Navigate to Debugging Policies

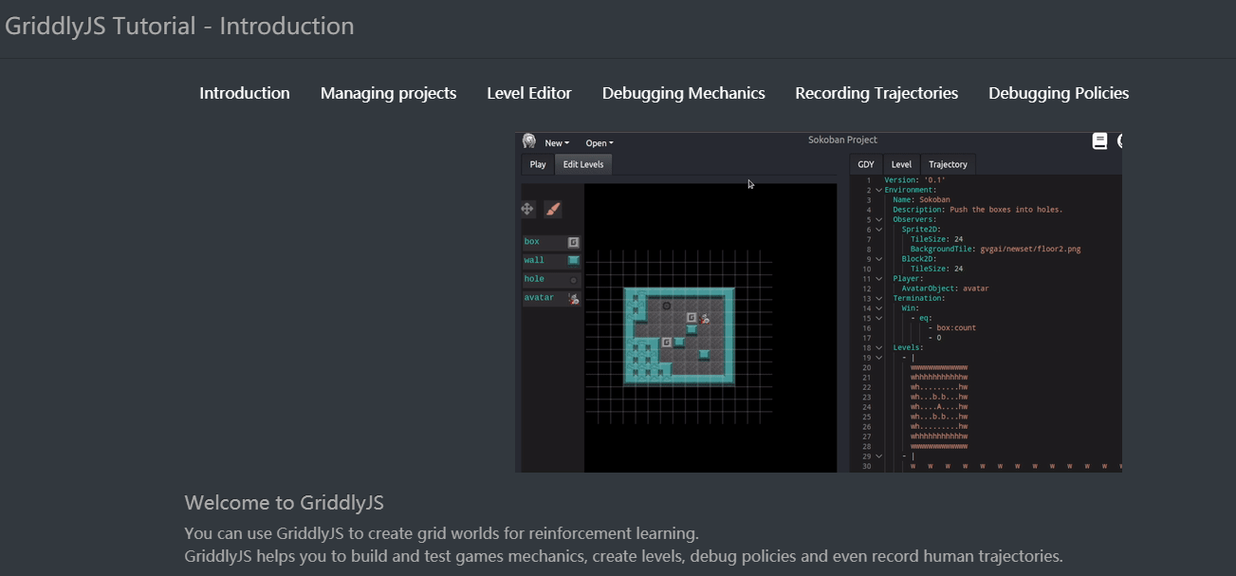coord(1059,93)
